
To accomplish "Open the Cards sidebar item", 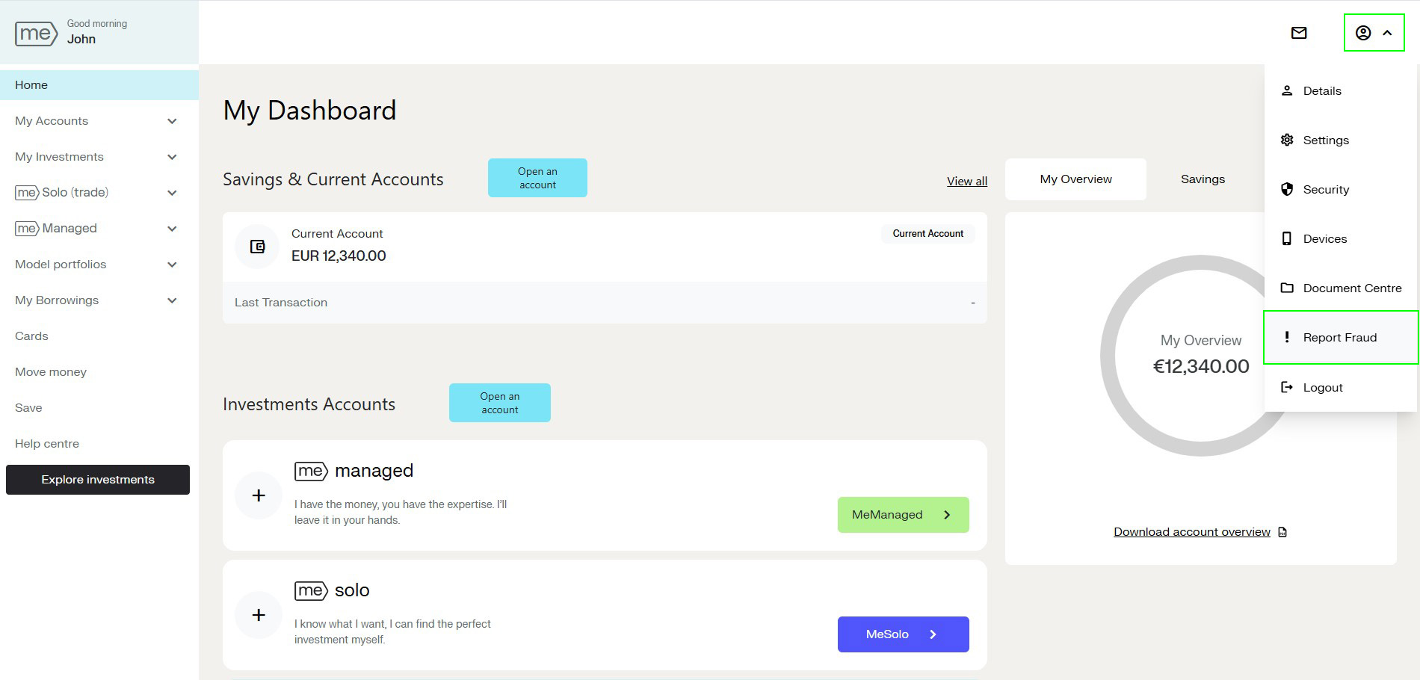I will coord(31,336).
